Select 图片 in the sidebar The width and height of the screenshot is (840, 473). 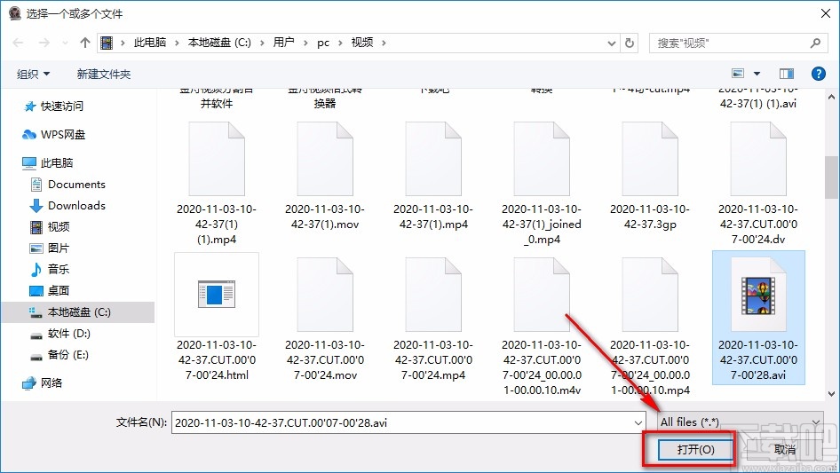click(50, 248)
